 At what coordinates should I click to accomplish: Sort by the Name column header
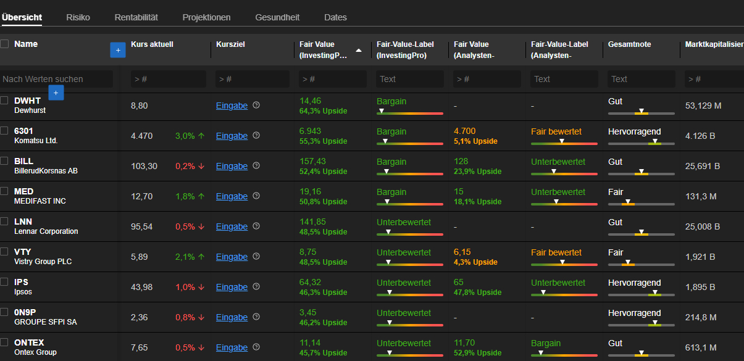coord(26,44)
